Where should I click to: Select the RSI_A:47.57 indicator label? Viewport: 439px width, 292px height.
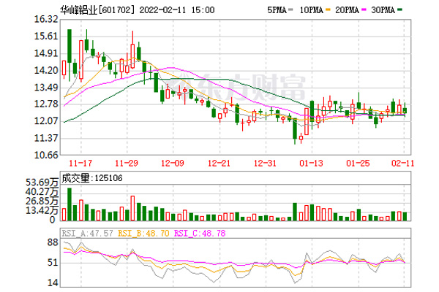[86, 234]
